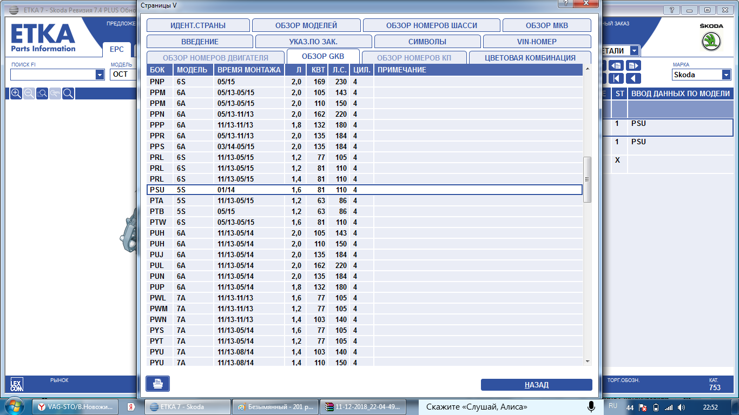Screen dimensions: 739x415
Task: Click the table vertical scrollbar thumb
Action: point(587,179)
